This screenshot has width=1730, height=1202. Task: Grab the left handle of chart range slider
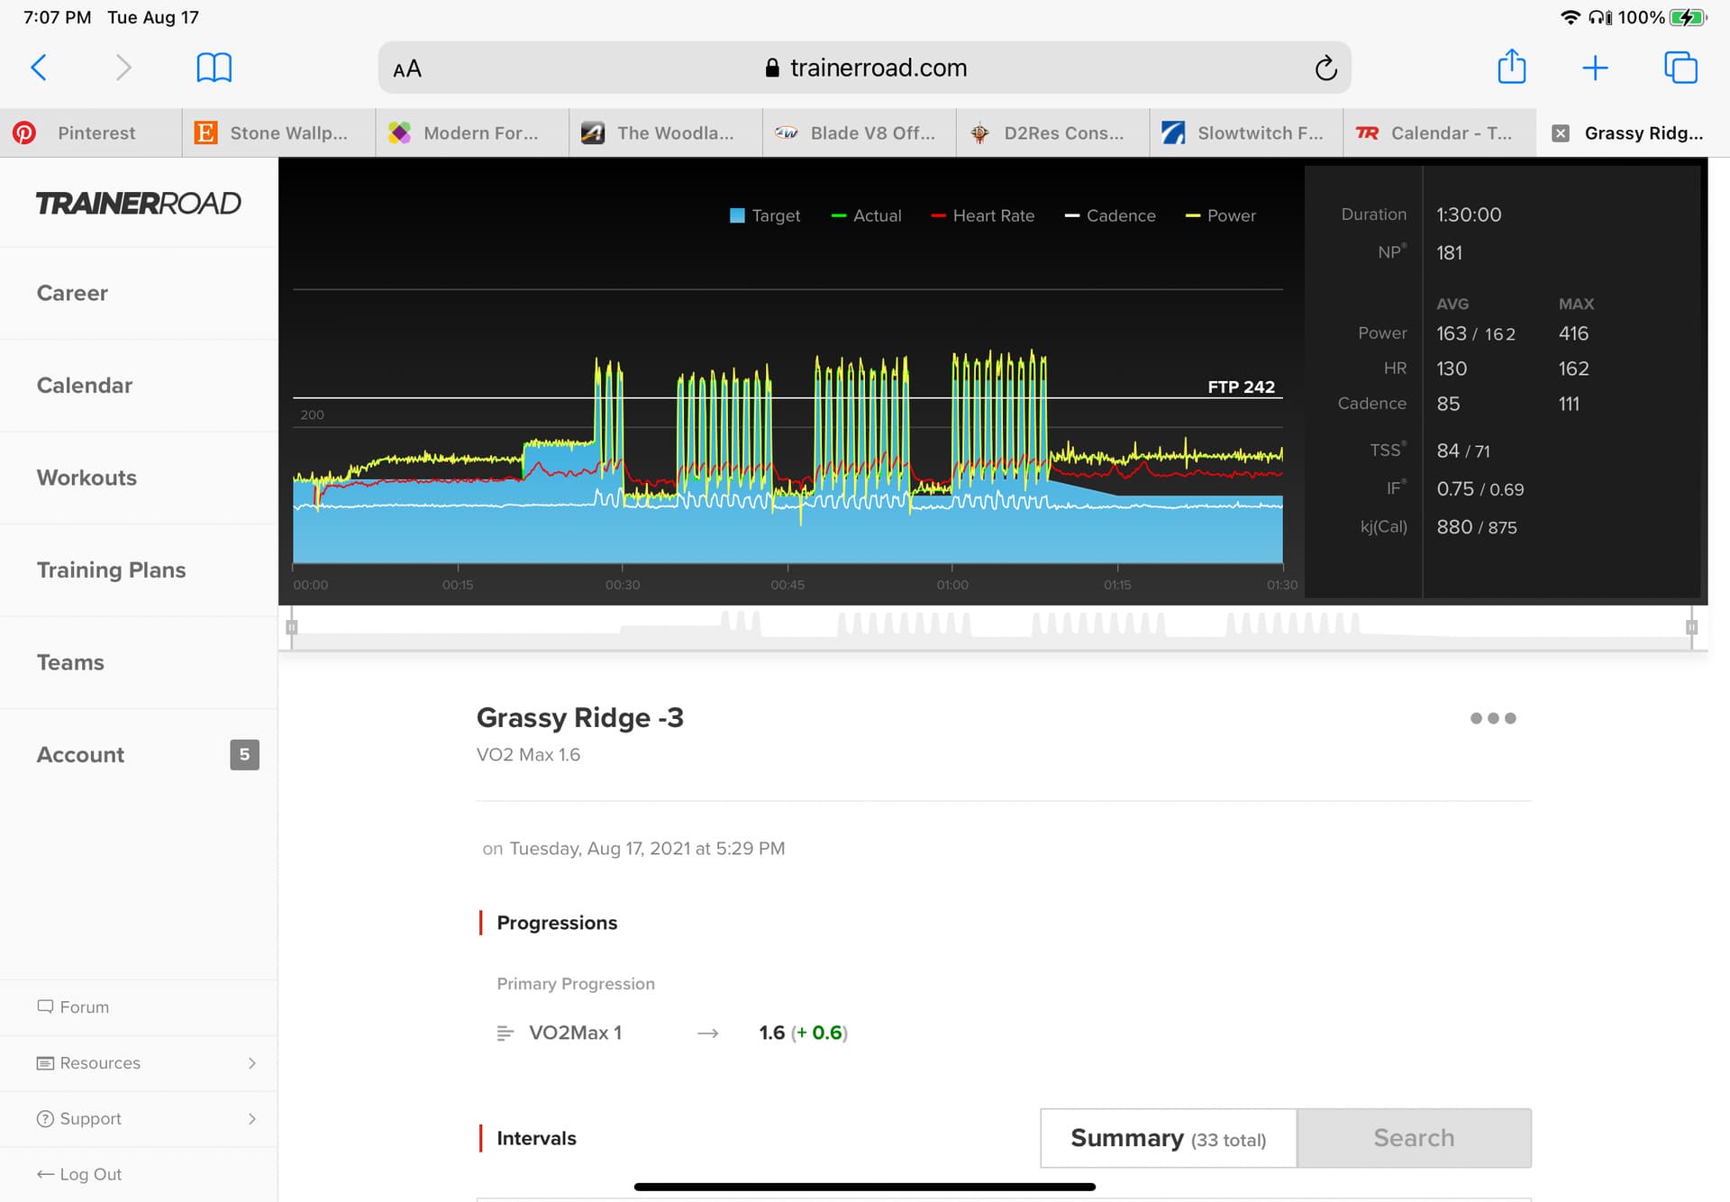(x=292, y=627)
